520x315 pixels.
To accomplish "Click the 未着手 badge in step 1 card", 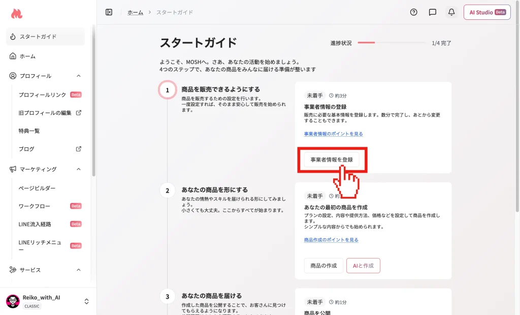I will [315, 96].
